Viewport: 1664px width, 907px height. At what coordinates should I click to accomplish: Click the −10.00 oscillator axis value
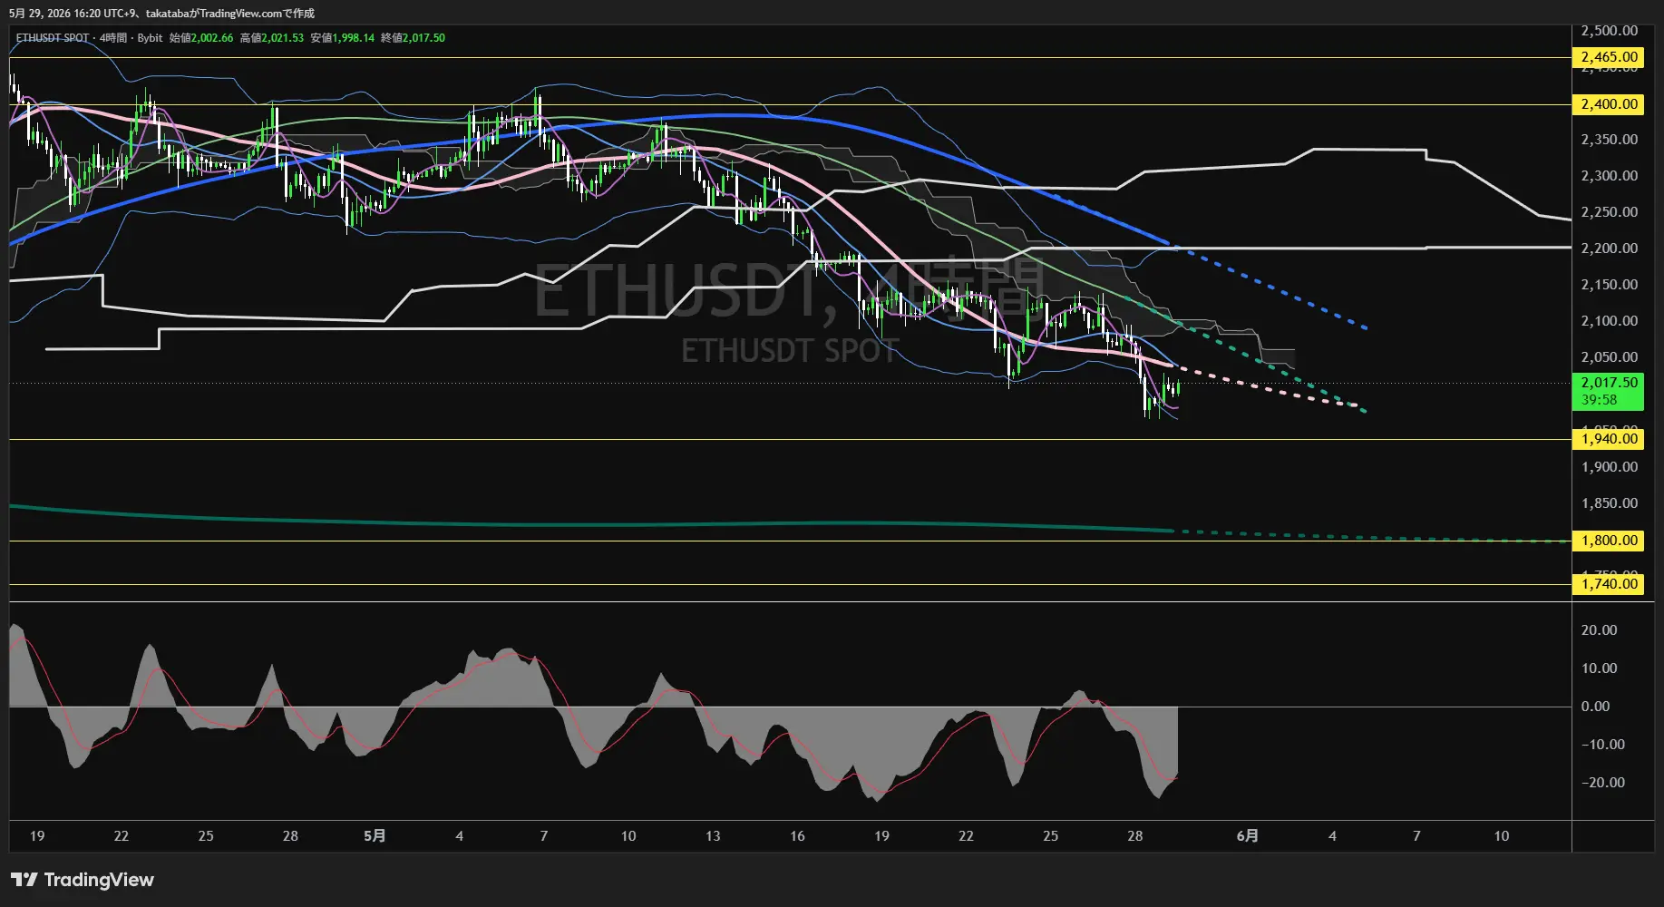coord(1602,745)
